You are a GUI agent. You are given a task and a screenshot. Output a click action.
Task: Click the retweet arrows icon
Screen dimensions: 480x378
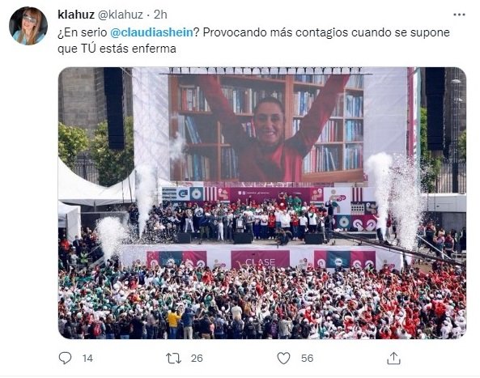[173, 358]
